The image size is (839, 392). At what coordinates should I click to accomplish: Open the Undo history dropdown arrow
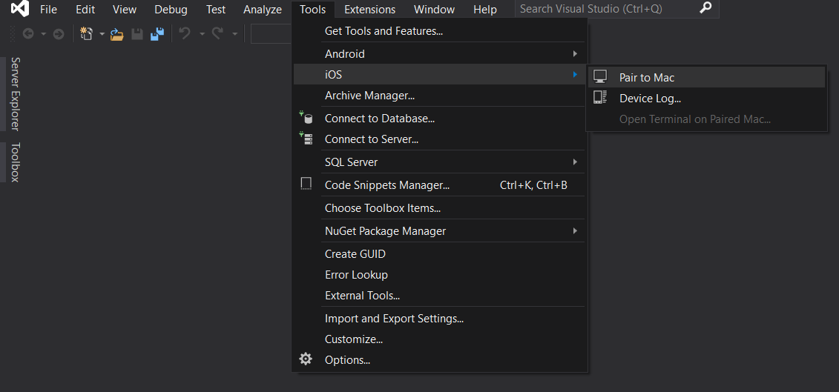pos(203,34)
